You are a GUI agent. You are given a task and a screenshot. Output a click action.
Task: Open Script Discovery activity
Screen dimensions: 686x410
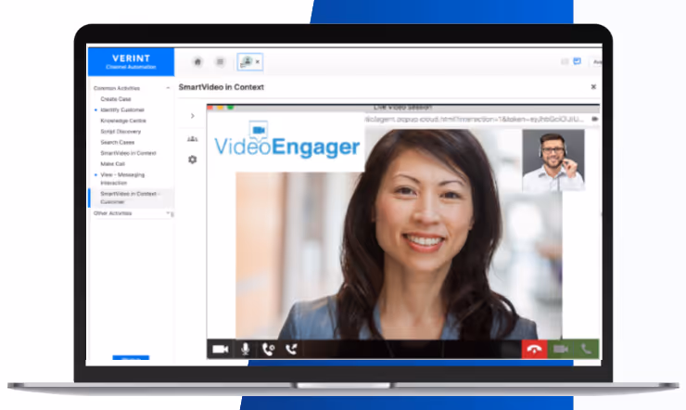(121, 132)
